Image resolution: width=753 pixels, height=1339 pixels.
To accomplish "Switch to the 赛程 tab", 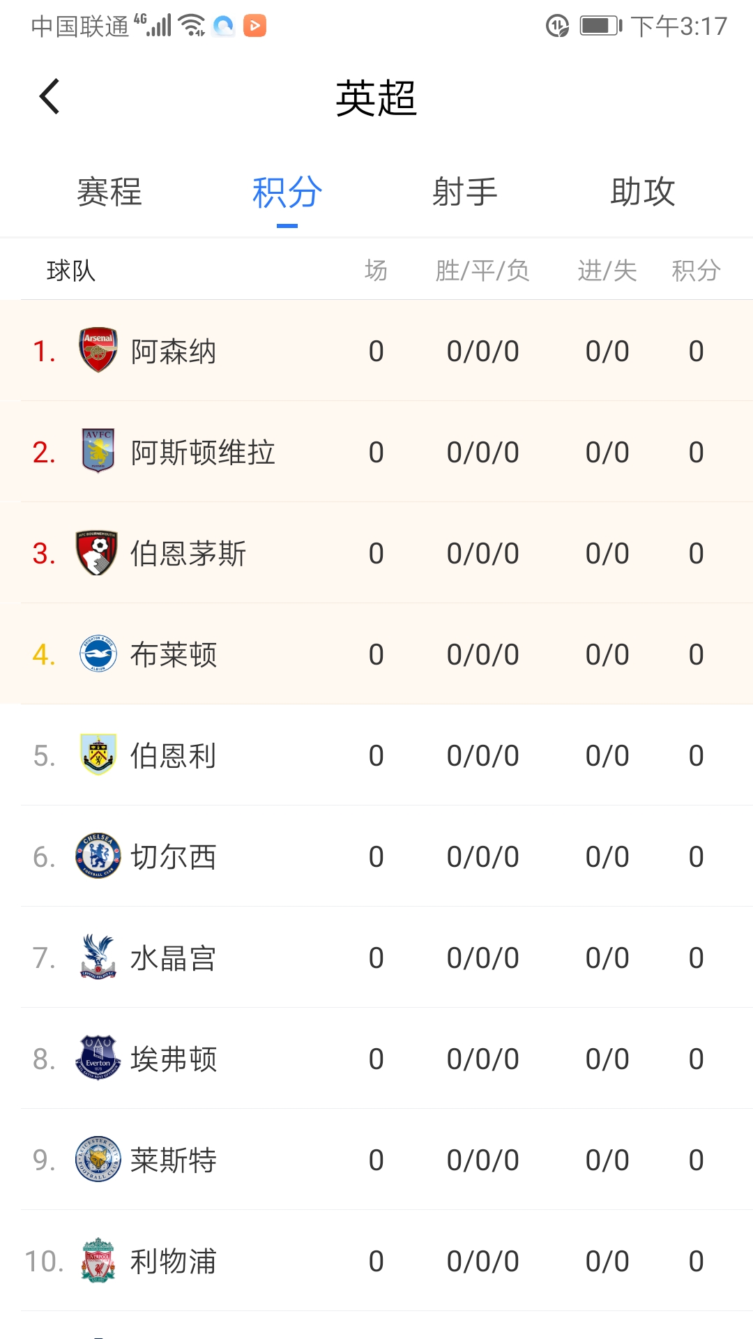I will 109,192.
